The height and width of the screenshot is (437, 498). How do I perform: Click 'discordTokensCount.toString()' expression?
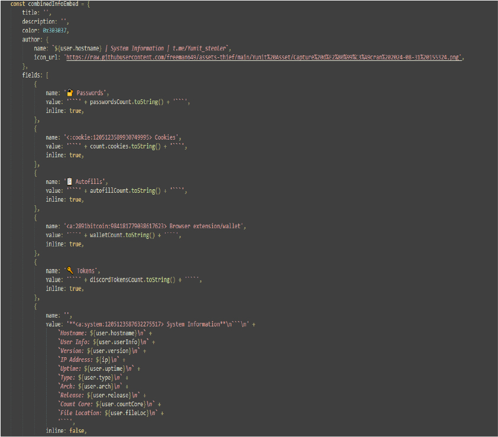[x=132, y=280]
